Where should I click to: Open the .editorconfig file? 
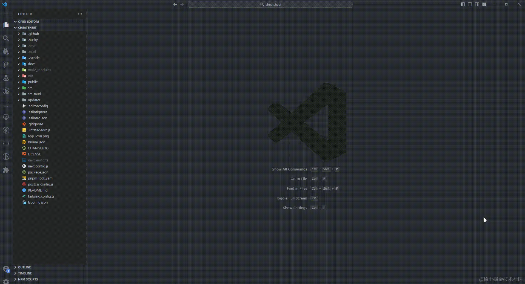[x=49, y=106]
